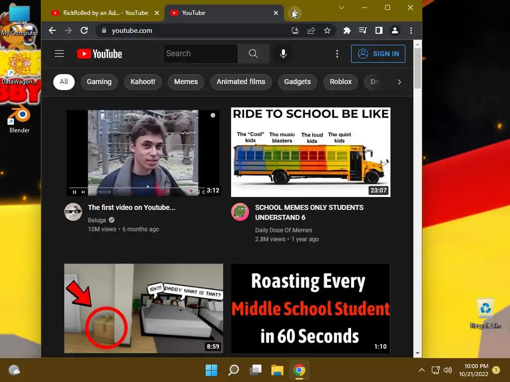Start voice search with microphone icon
510x382 pixels.
pos(283,54)
